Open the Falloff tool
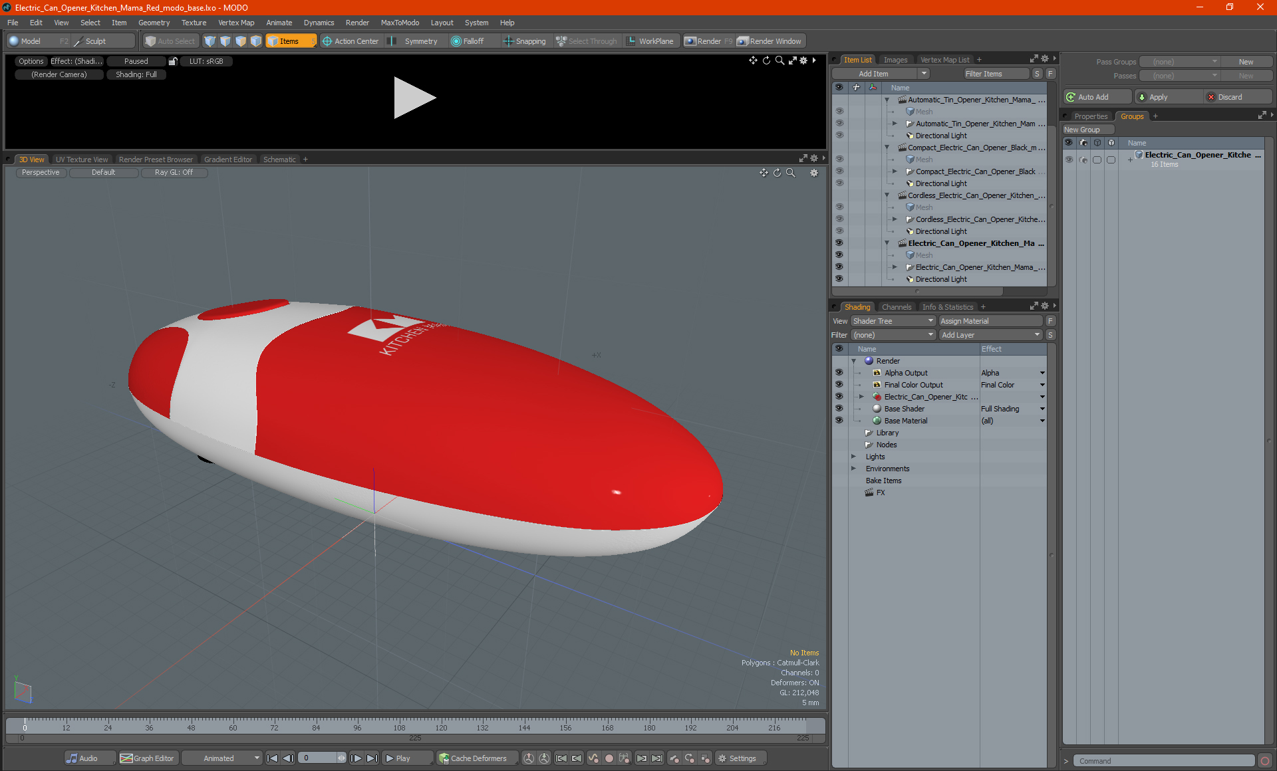Screen dimensions: 1277x771 point(468,41)
